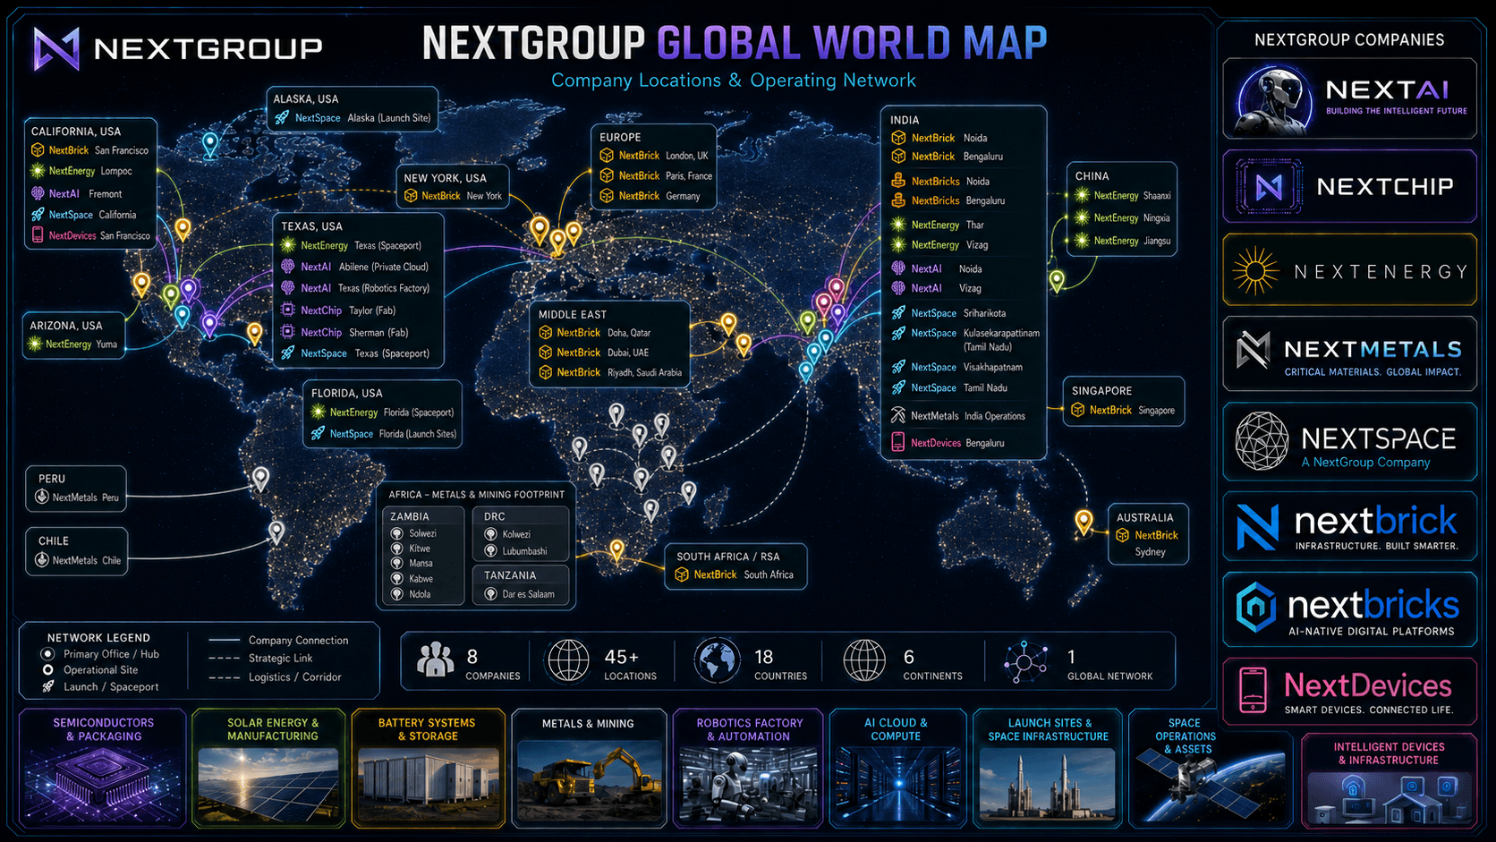Click the "NextSpace Sriharikota" row
The image size is (1496, 842).
coord(948,313)
